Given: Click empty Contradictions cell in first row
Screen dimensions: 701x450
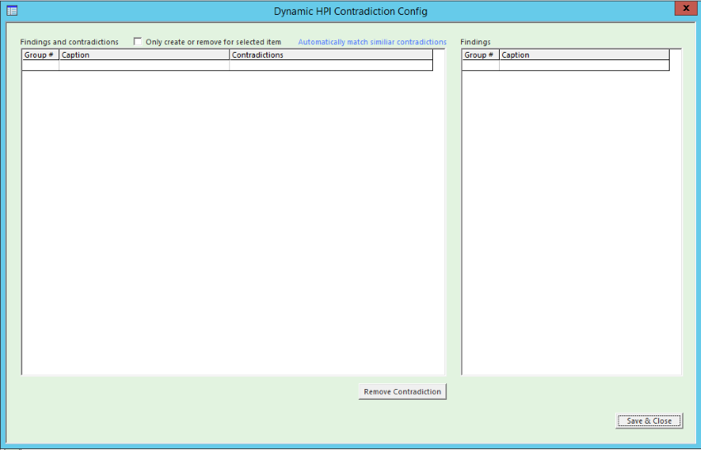Looking at the screenshot, I should pos(331,65).
